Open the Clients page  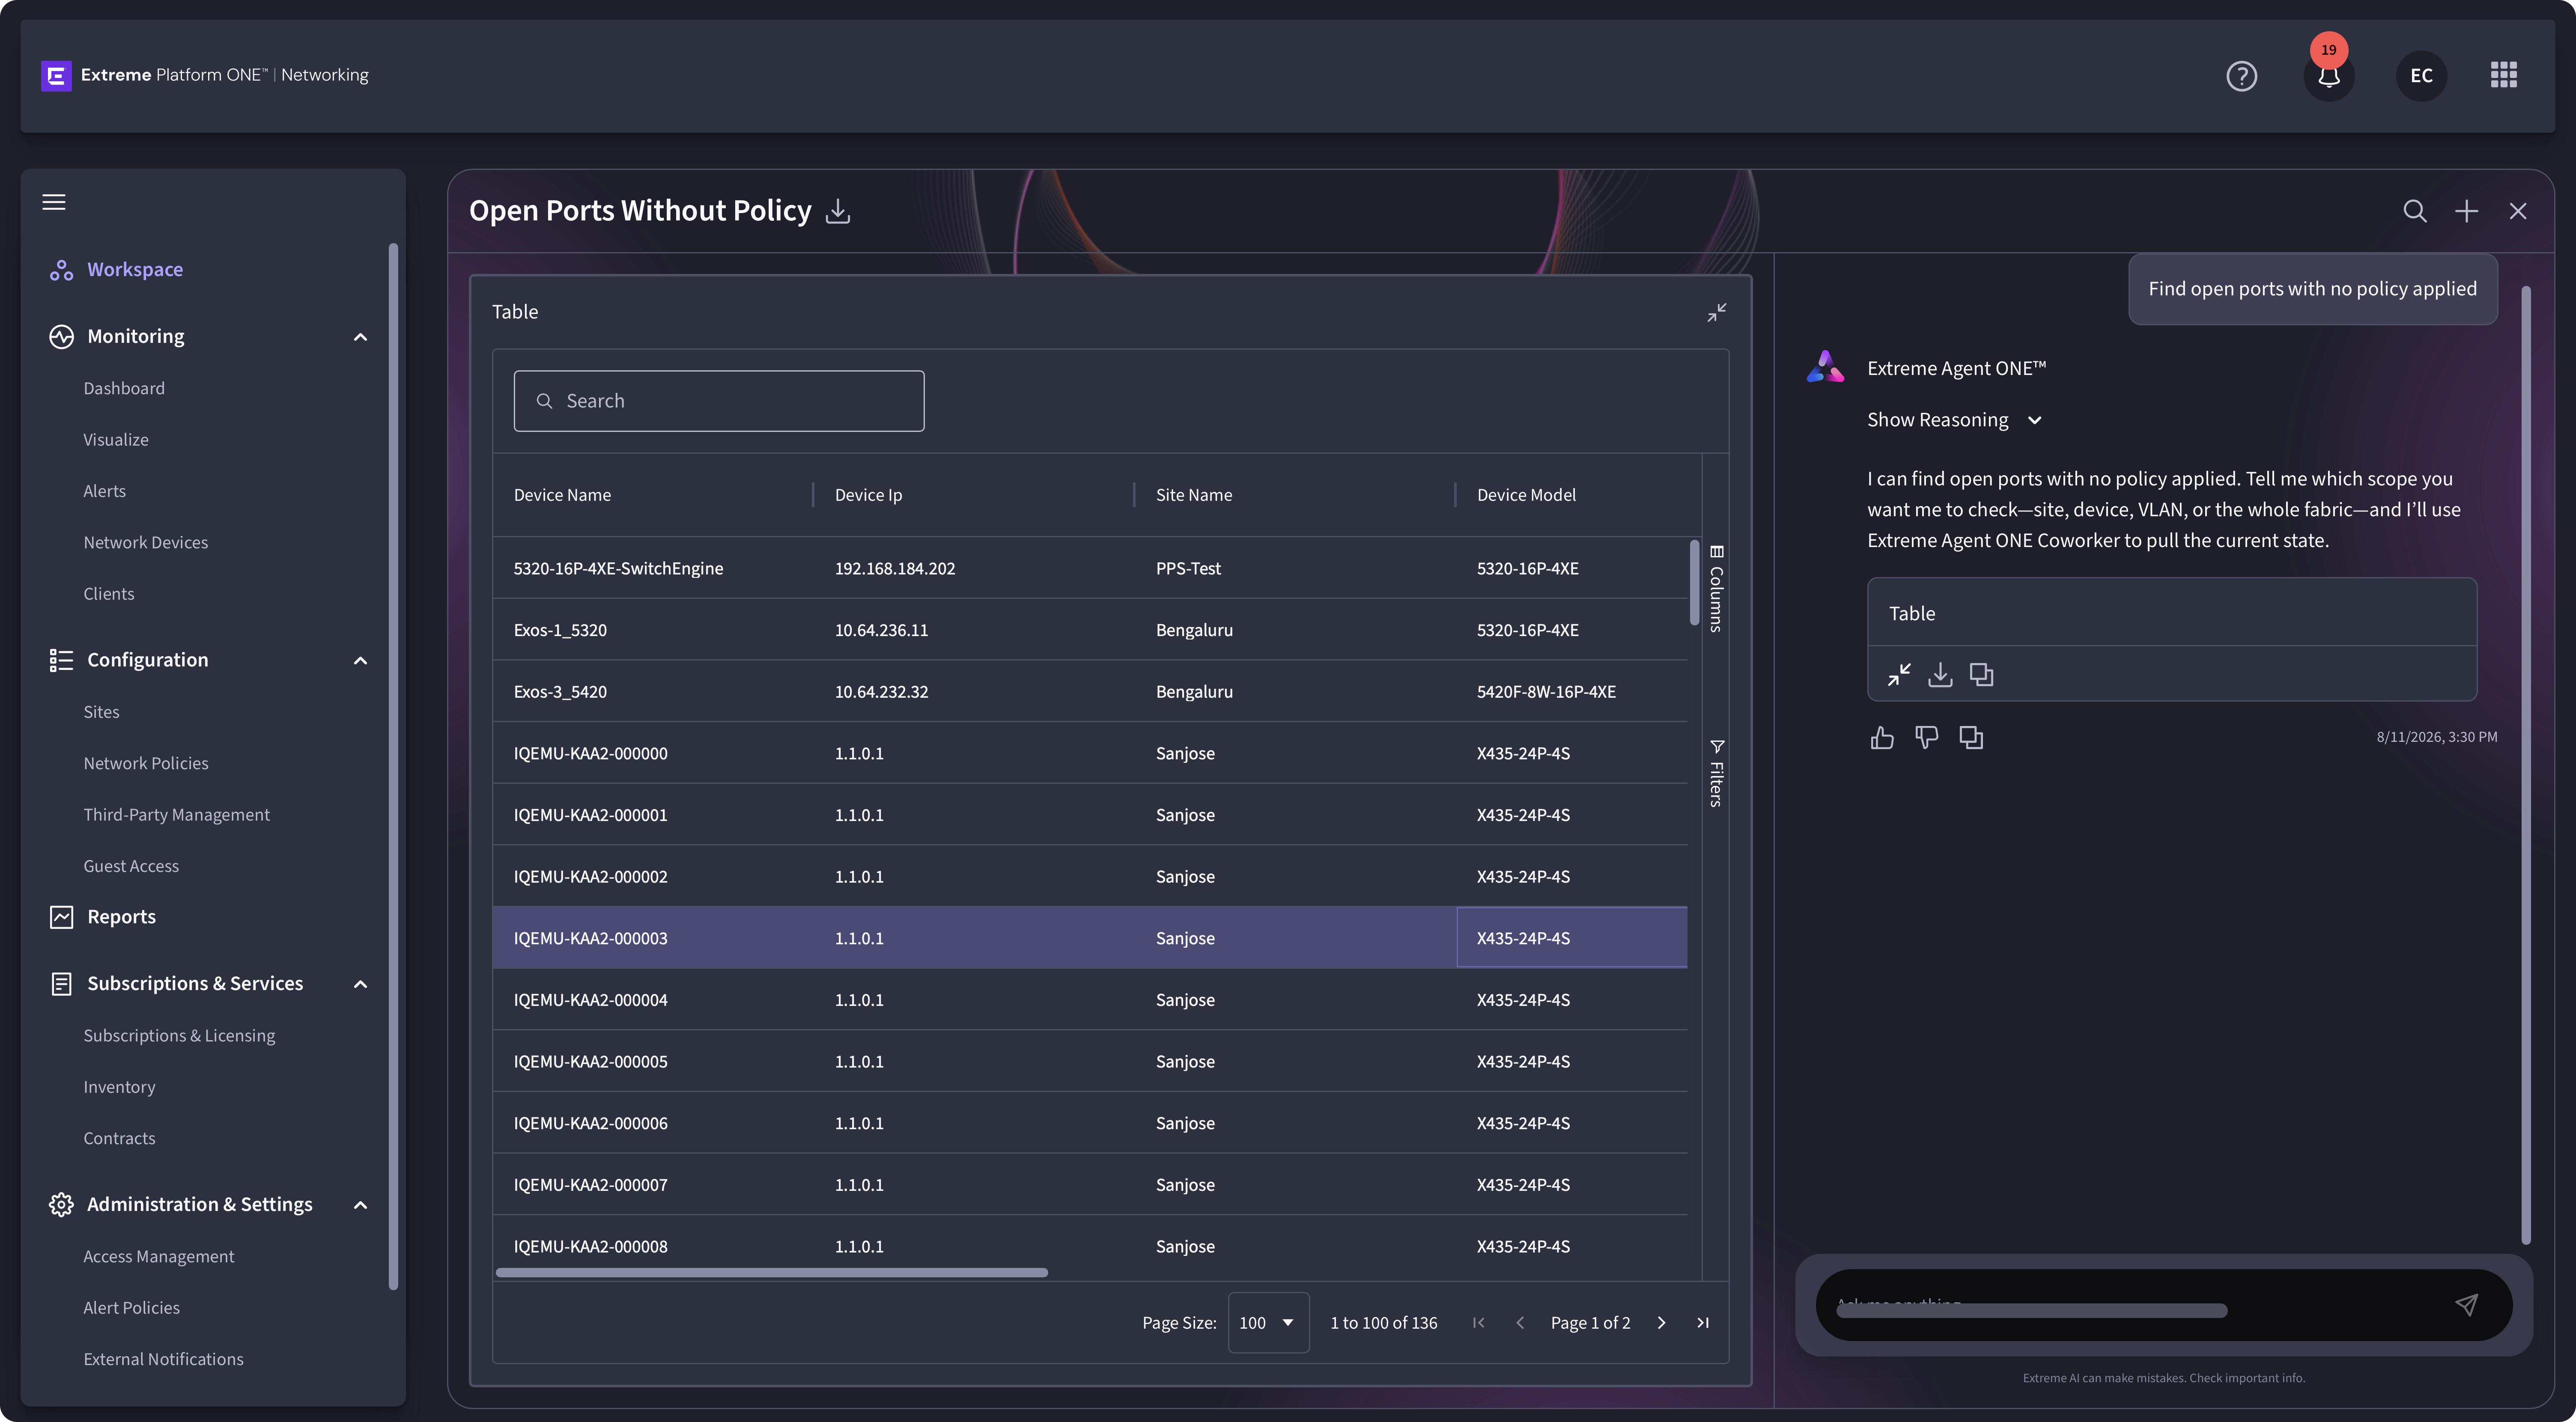pos(109,594)
